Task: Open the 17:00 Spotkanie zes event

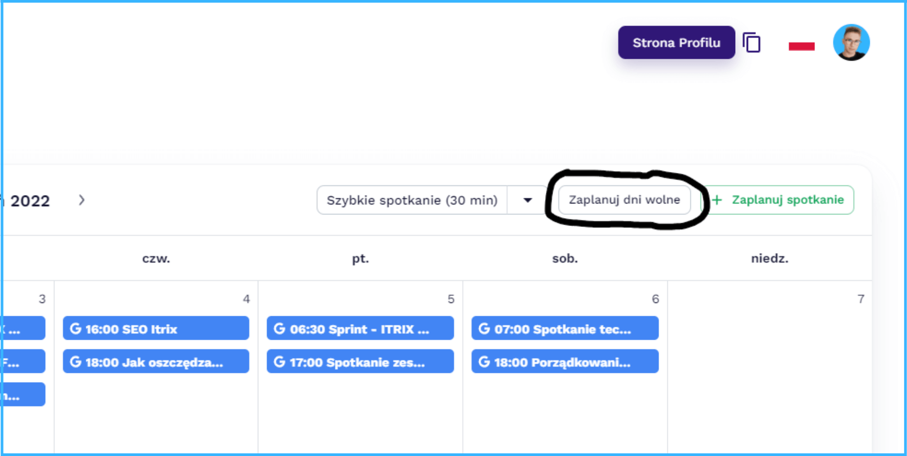Action: (360, 362)
